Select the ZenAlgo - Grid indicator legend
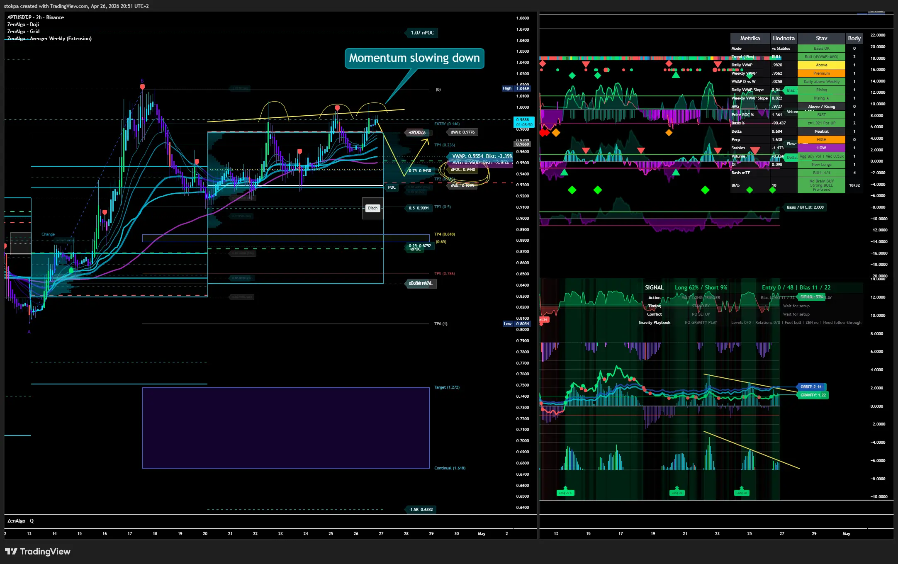 pos(23,32)
